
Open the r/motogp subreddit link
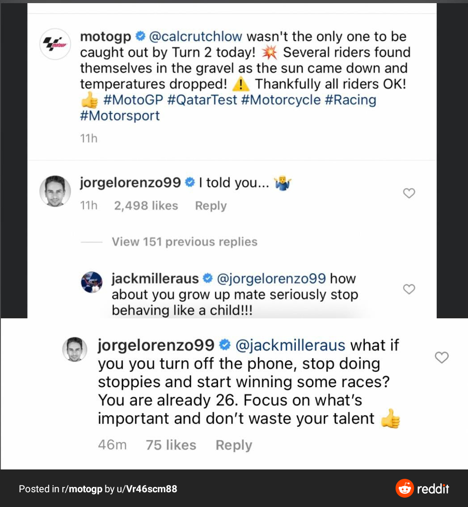click(x=82, y=489)
